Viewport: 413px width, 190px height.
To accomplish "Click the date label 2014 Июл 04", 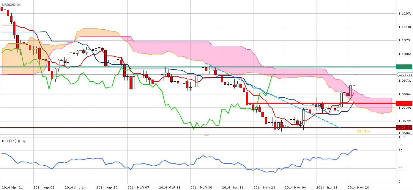I will (x=295, y=187).
